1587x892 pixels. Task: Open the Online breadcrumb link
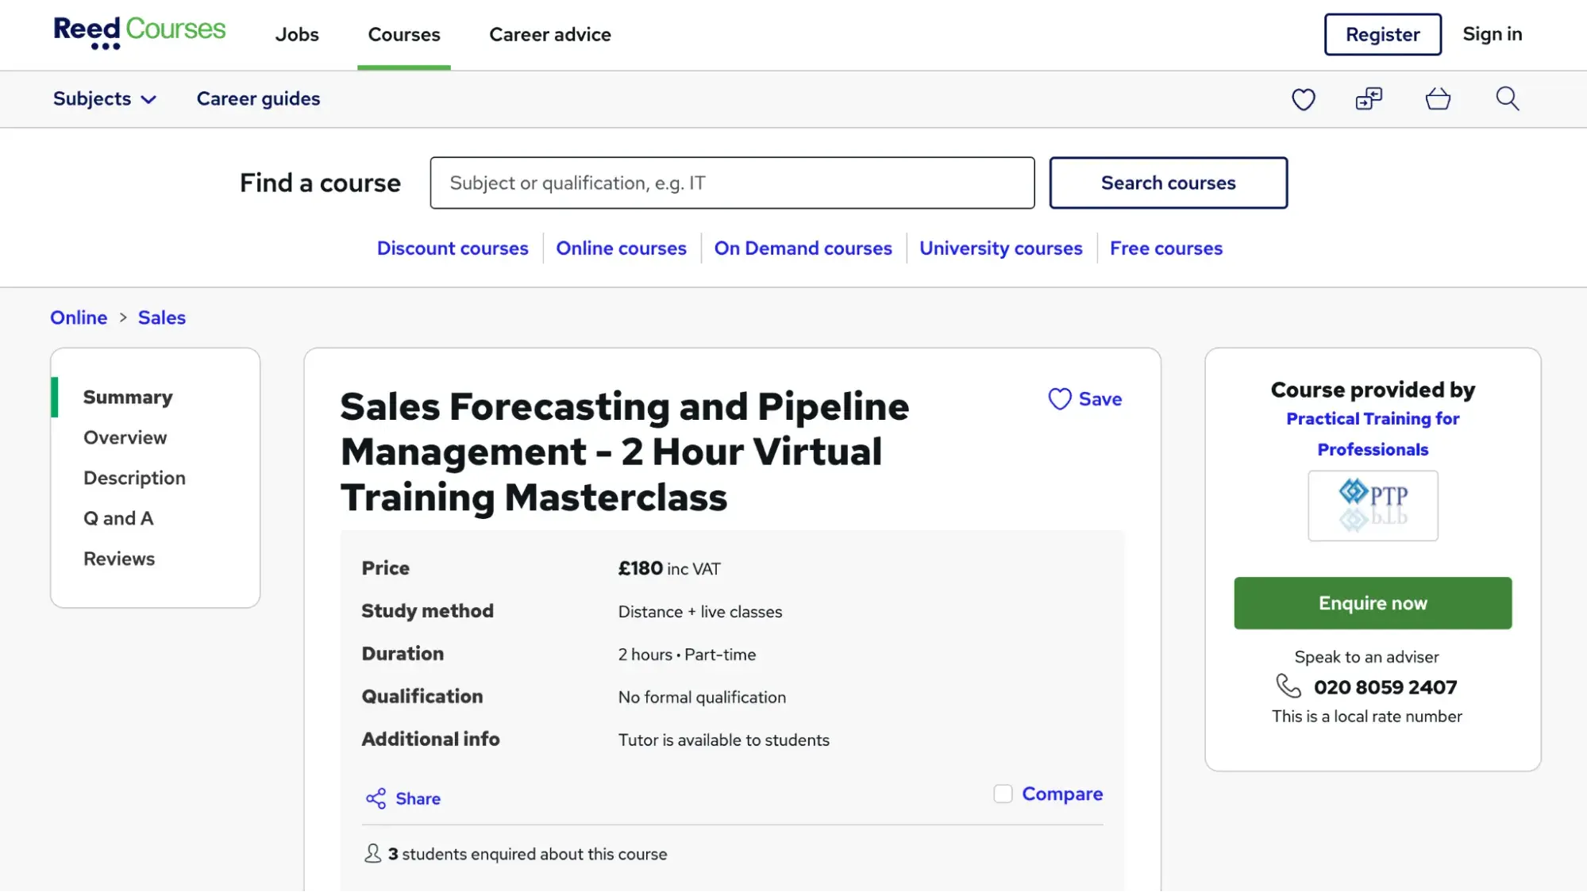(x=78, y=317)
